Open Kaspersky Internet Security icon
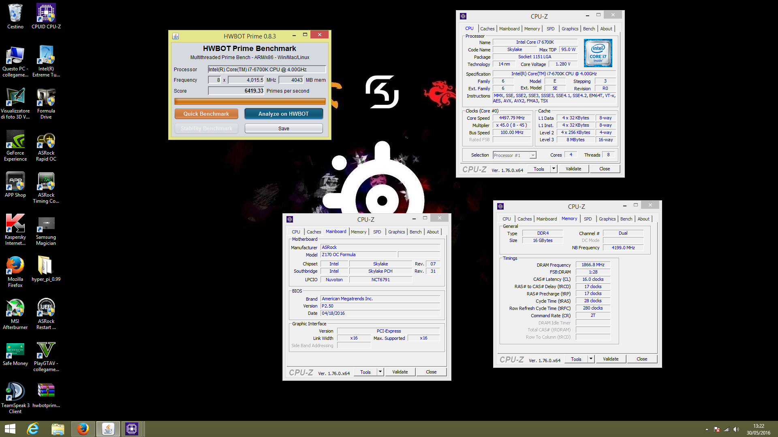 [x=15, y=230]
